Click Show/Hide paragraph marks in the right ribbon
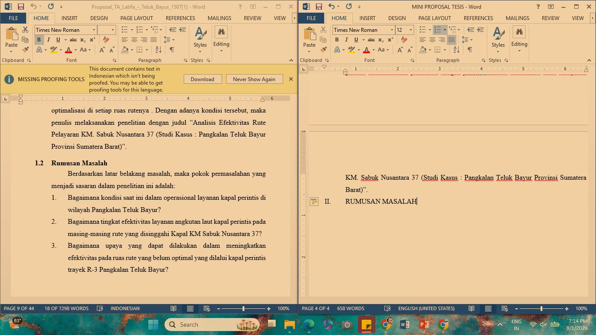This screenshot has height=335, width=596. (470, 50)
